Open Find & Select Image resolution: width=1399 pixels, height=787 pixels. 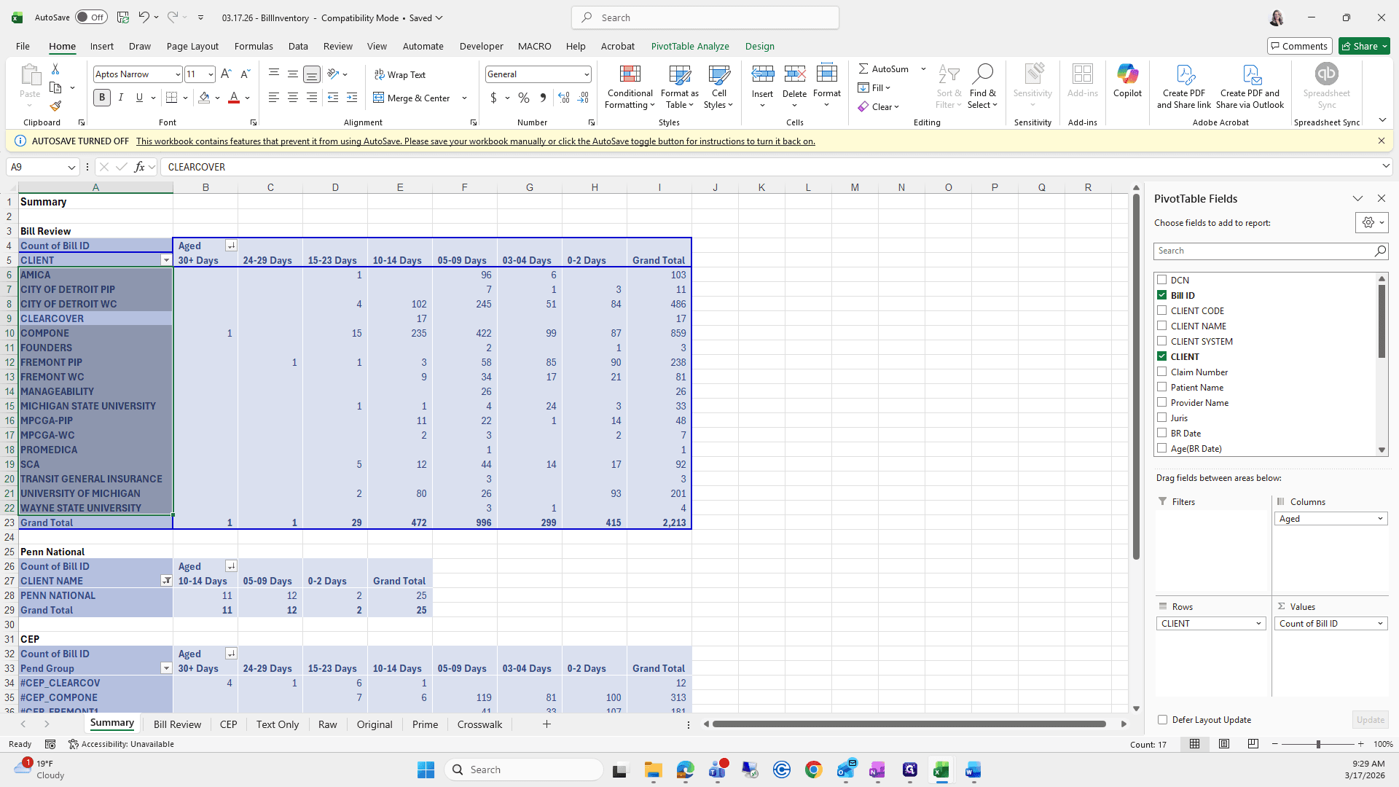coord(982,87)
